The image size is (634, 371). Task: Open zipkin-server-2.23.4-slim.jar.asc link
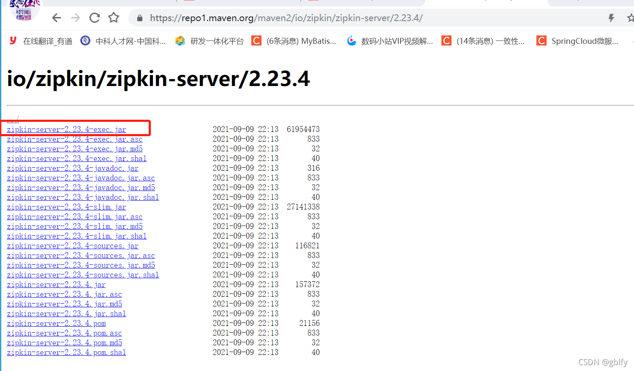coord(75,217)
